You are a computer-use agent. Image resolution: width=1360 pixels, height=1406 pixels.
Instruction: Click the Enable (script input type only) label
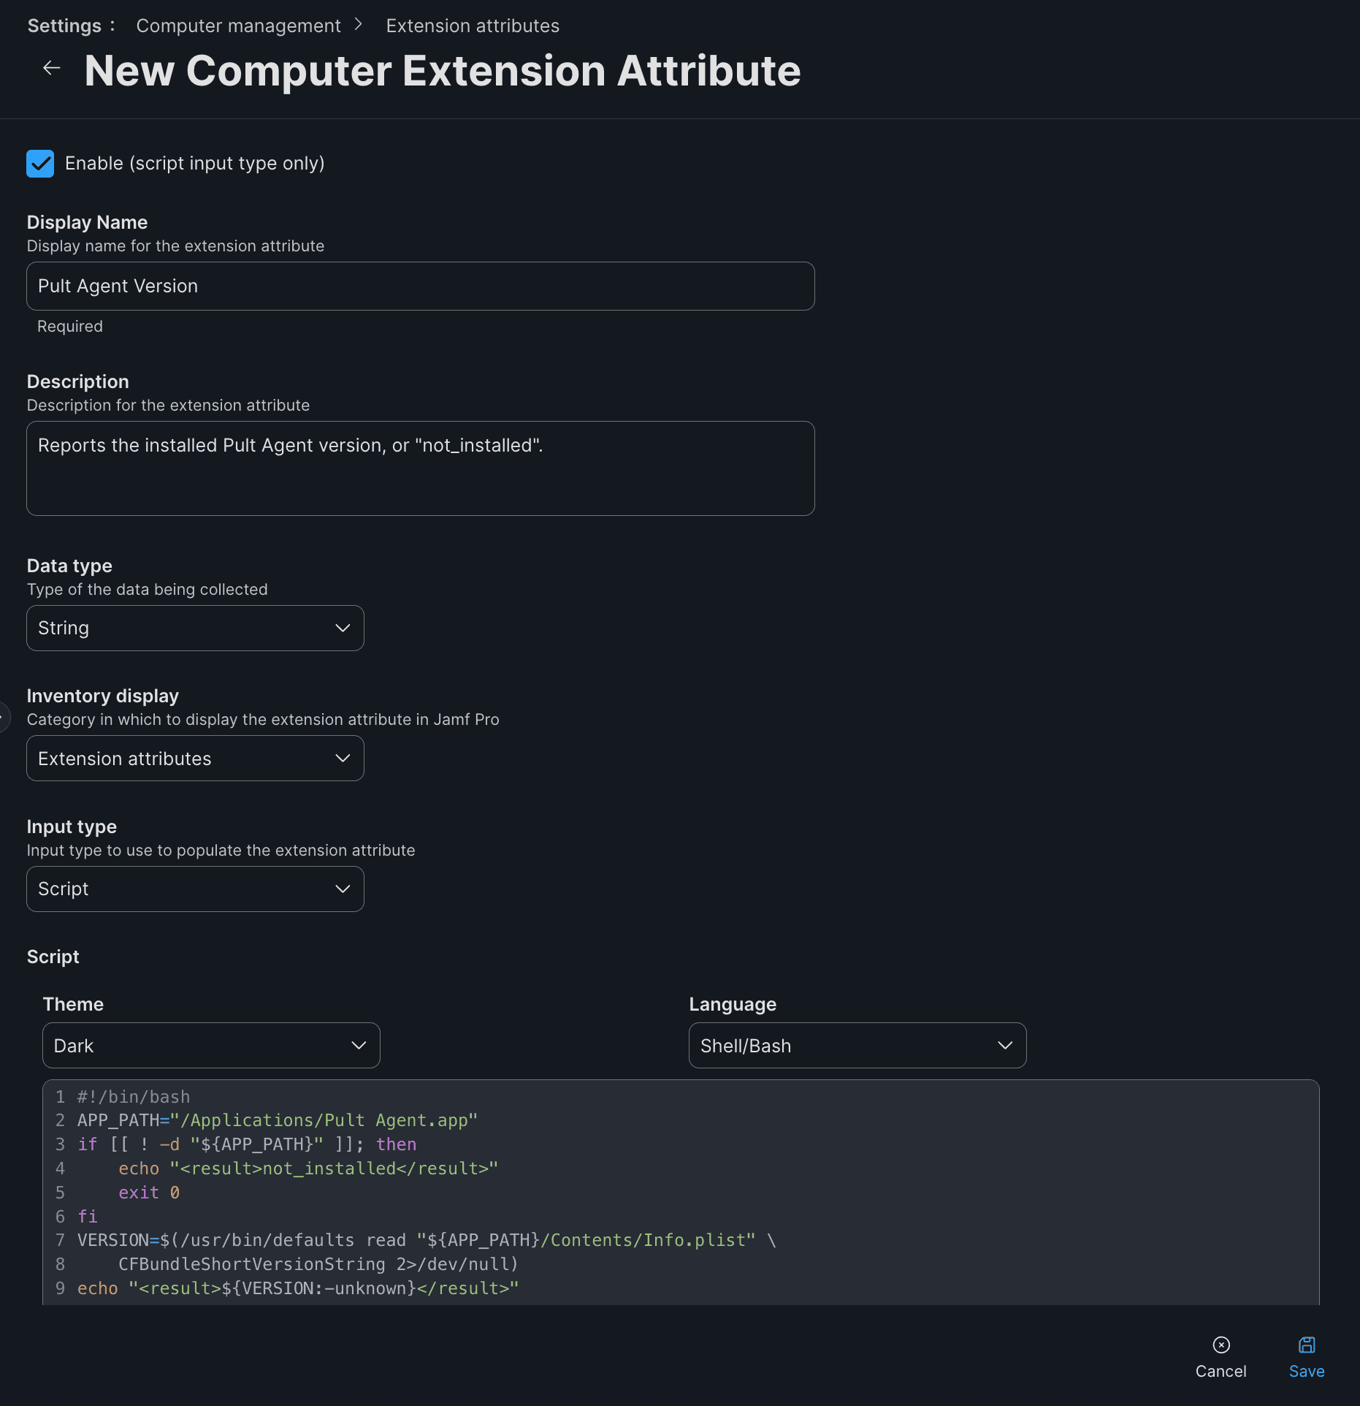(195, 164)
